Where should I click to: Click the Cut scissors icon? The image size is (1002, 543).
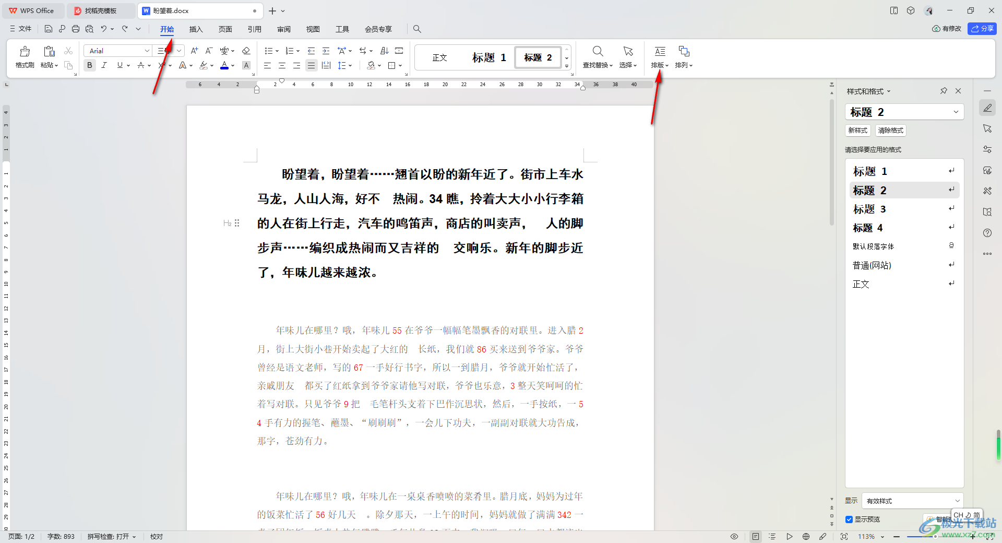68,51
